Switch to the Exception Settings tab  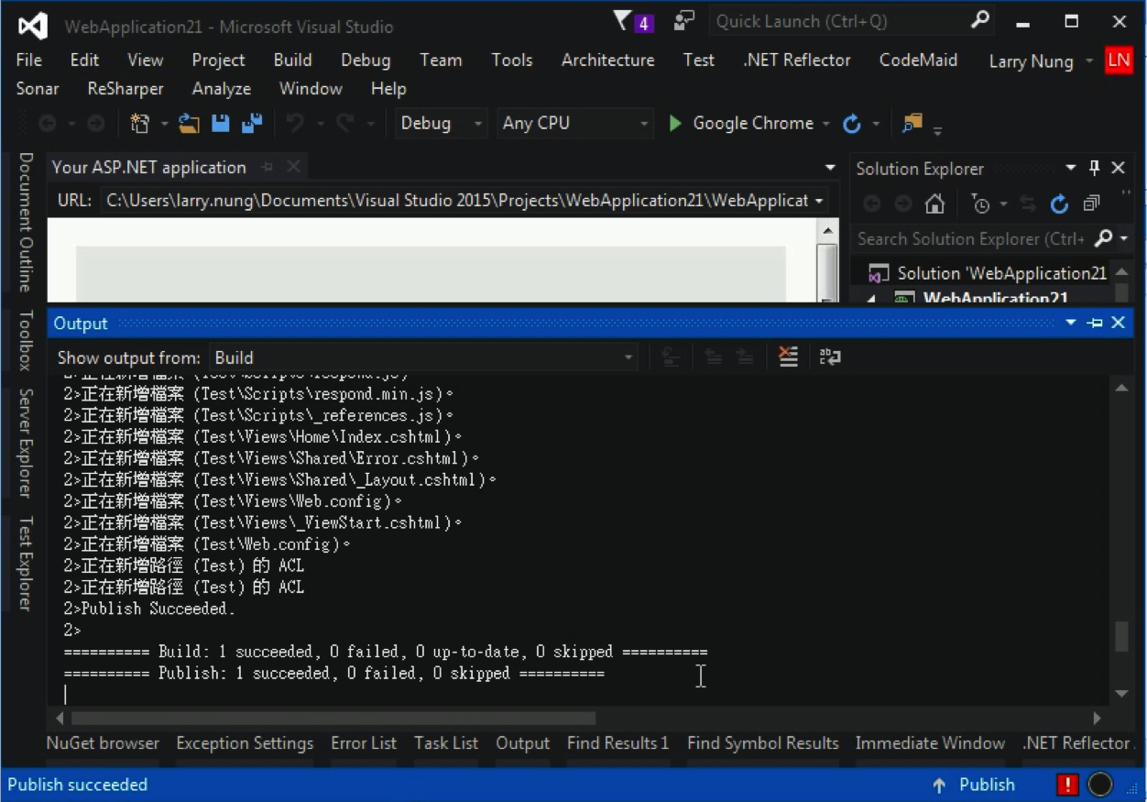[245, 743]
